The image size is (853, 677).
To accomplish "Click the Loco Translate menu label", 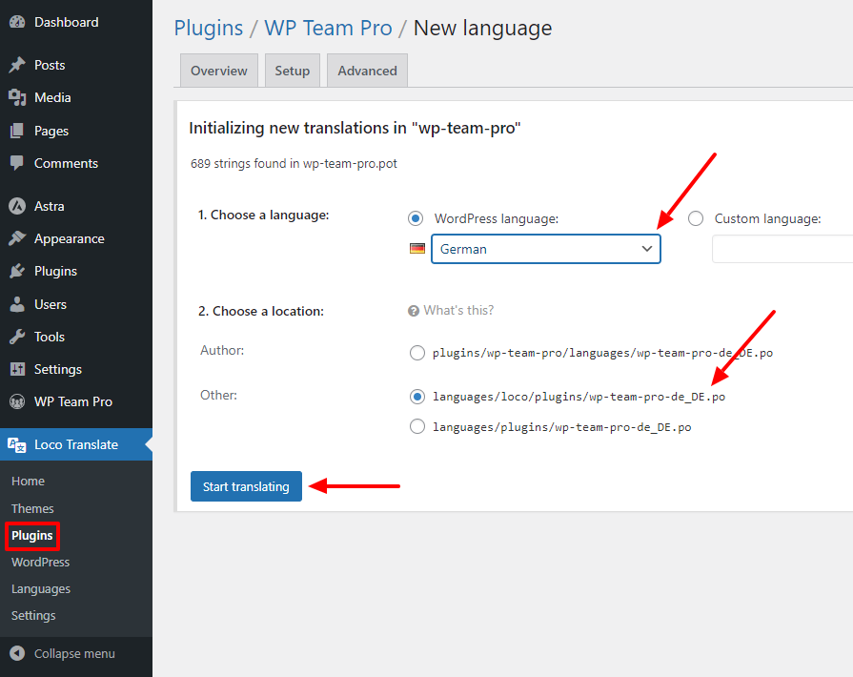I will click(76, 444).
